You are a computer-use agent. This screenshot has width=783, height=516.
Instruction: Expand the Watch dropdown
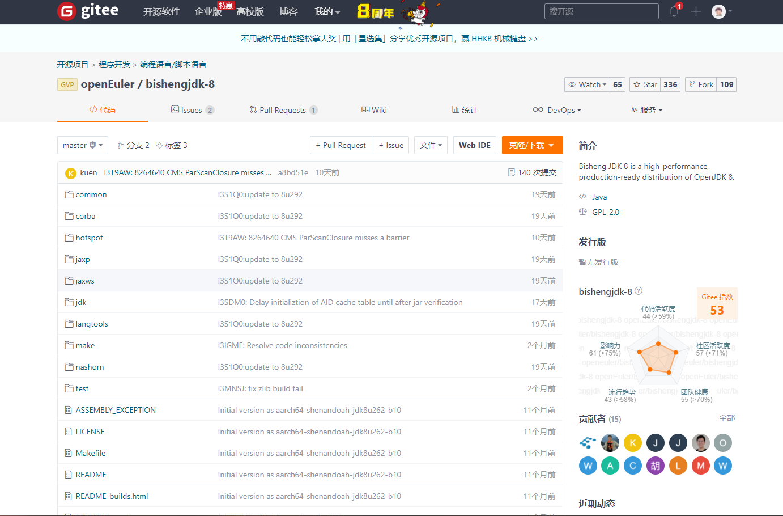pyautogui.click(x=587, y=84)
